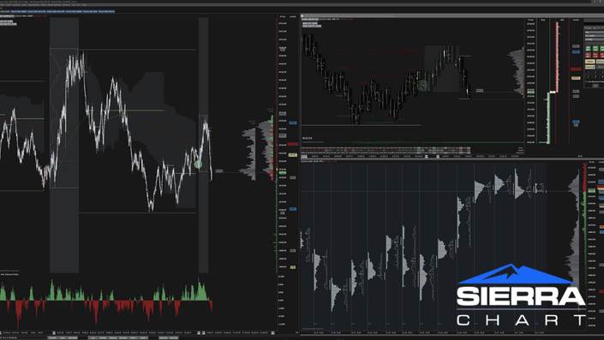
Task: Switch to the Targets tab in trade window
Action: pos(588,27)
